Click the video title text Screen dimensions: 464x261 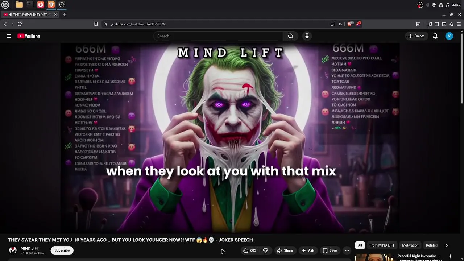pos(130,240)
